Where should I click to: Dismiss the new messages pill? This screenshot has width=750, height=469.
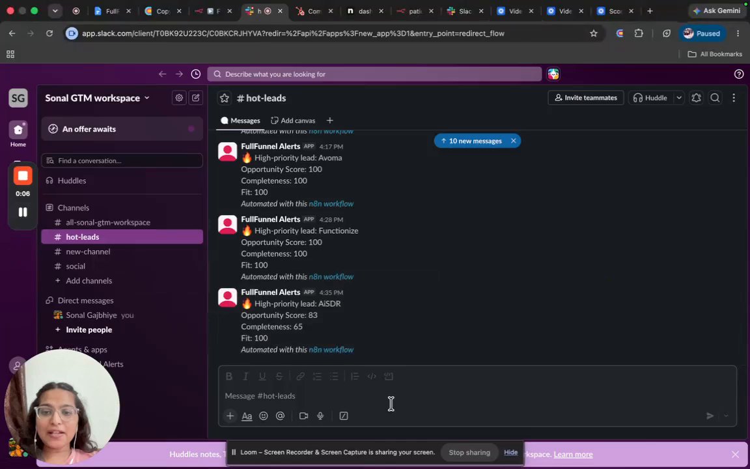point(513,141)
